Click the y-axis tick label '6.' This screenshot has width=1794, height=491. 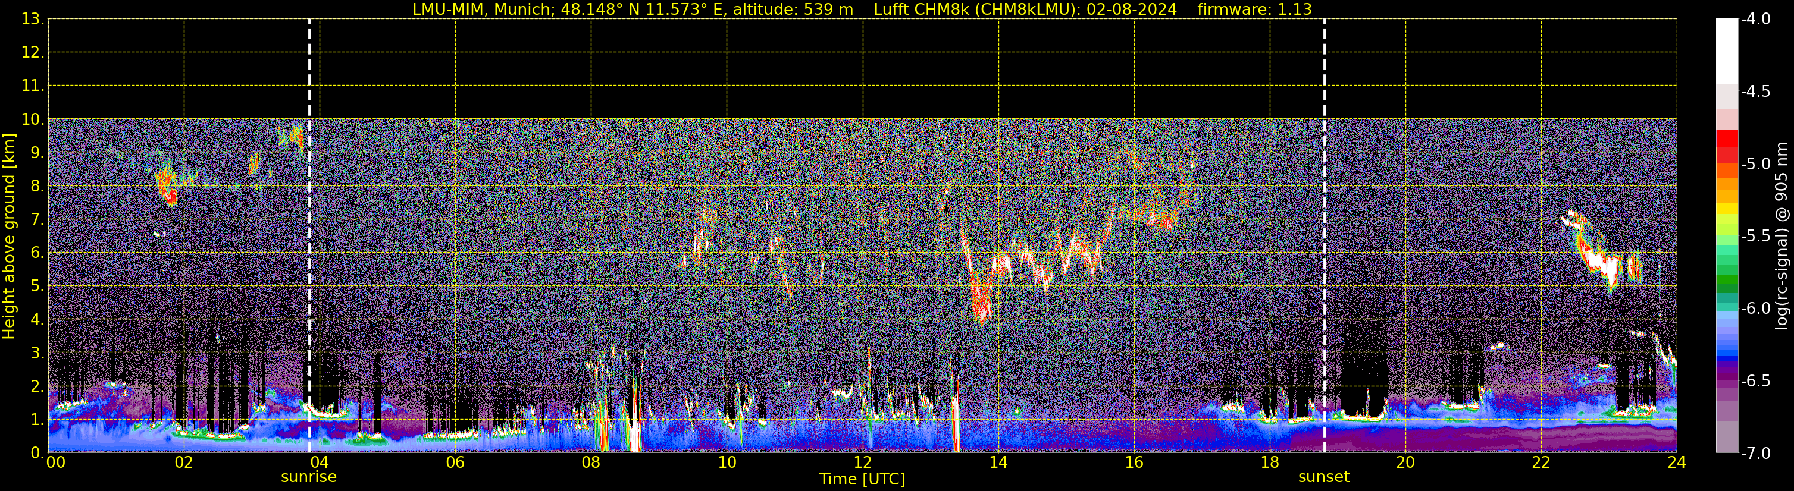pyautogui.click(x=37, y=253)
